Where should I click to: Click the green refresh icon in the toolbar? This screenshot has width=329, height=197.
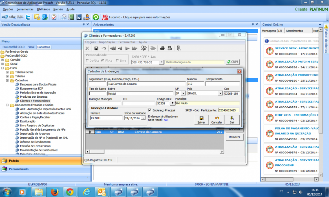click(96, 17)
